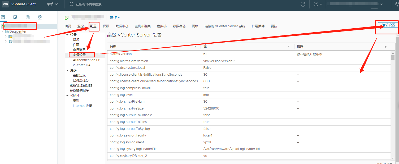
Task: Click summary text 默认警报升级版本
Action: [x=310, y=54]
